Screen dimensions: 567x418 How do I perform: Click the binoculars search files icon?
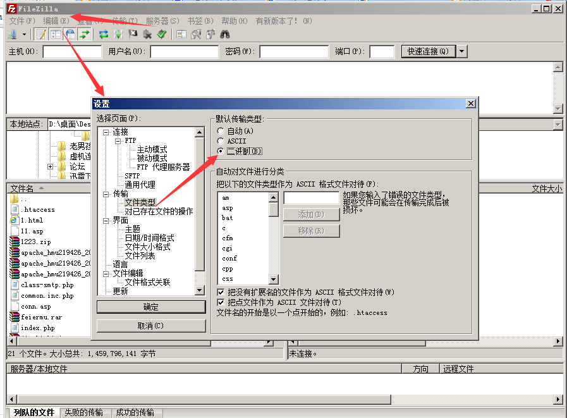pos(224,34)
